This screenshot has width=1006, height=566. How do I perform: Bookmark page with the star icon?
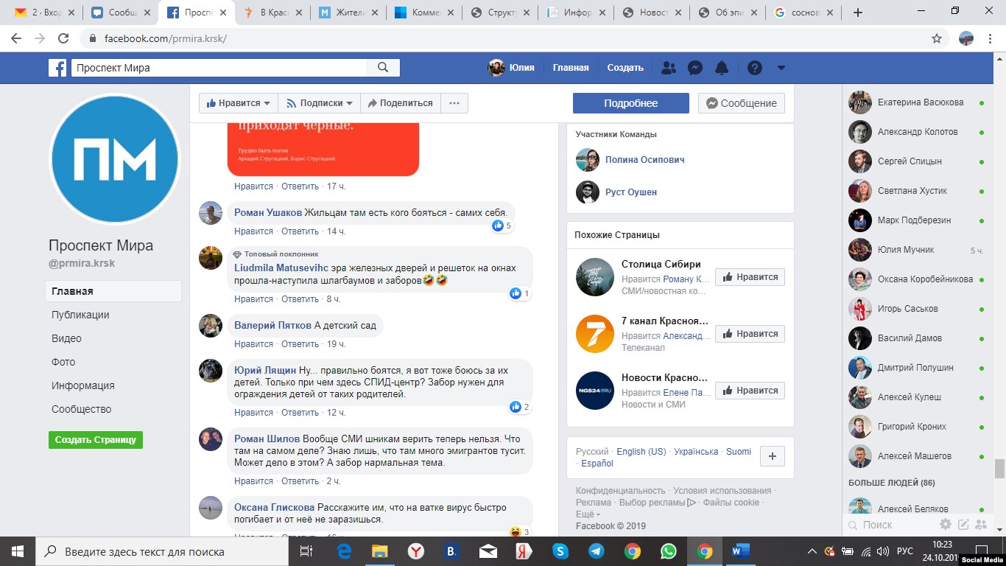(x=937, y=38)
